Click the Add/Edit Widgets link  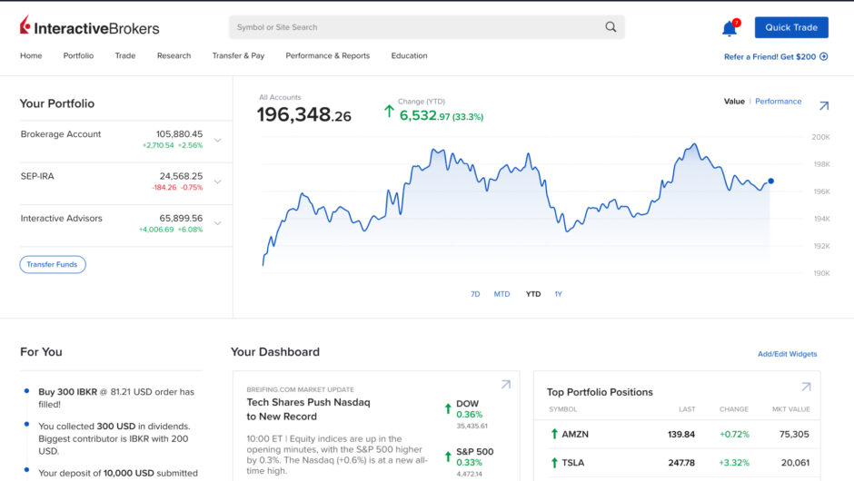(787, 354)
